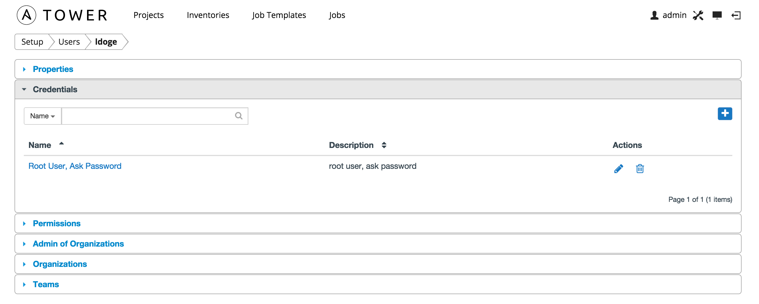The image size is (759, 304).
Task: Click the logout icon
Action: tap(736, 15)
